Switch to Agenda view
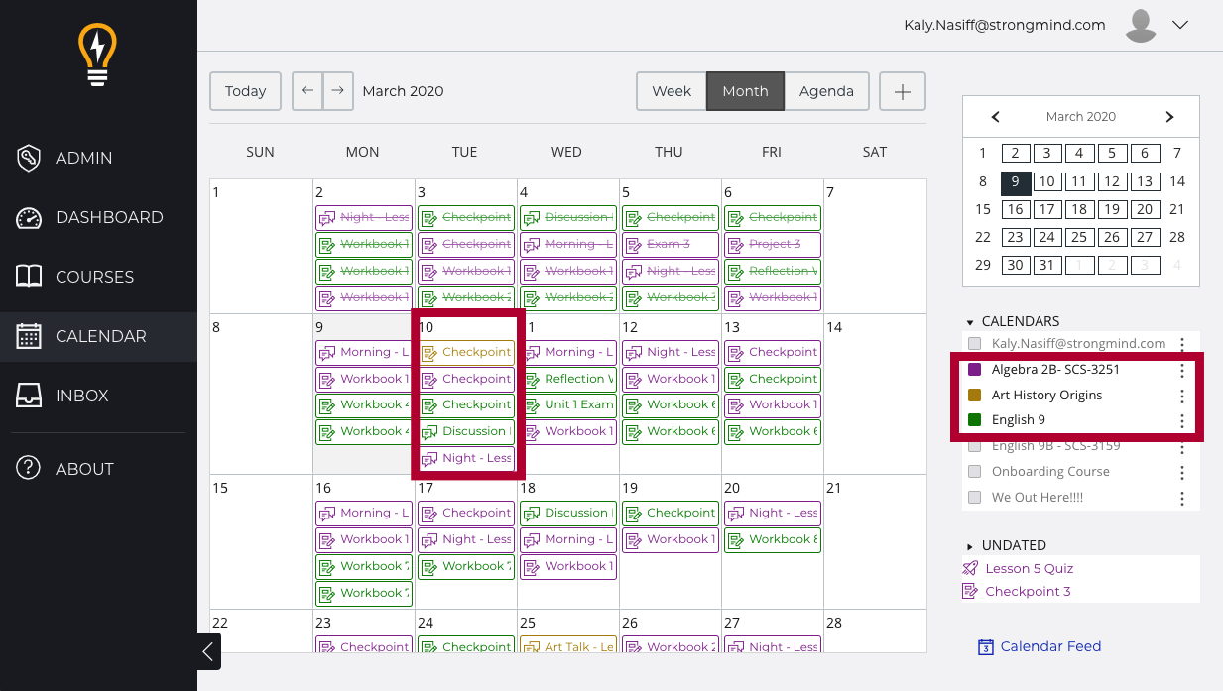Image resolution: width=1223 pixels, height=691 pixels. pos(826,91)
